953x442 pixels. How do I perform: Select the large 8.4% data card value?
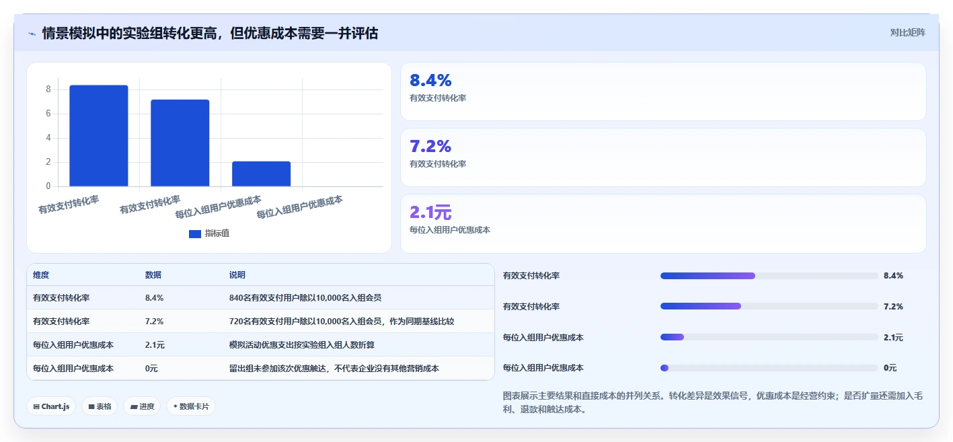(430, 81)
